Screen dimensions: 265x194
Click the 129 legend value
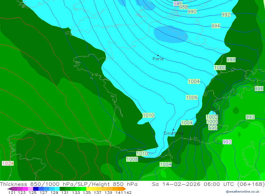click(54, 193)
